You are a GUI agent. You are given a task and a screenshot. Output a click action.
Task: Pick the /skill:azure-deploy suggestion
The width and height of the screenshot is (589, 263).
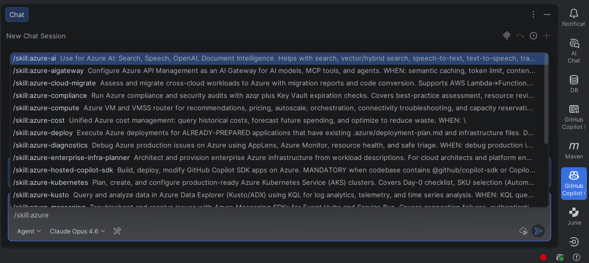click(x=277, y=133)
